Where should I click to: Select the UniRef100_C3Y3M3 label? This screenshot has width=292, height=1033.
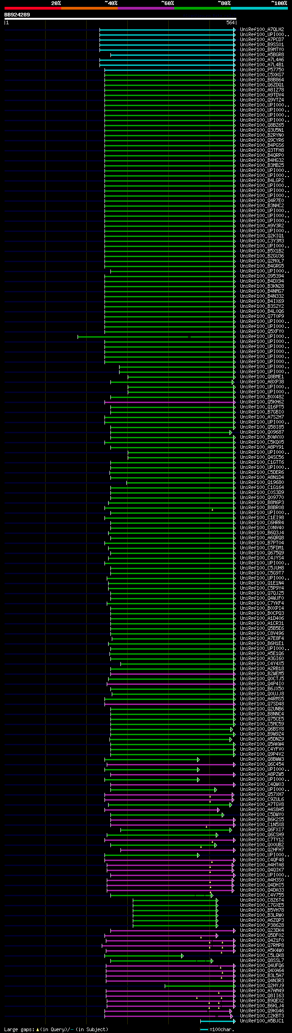click(x=262, y=241)
